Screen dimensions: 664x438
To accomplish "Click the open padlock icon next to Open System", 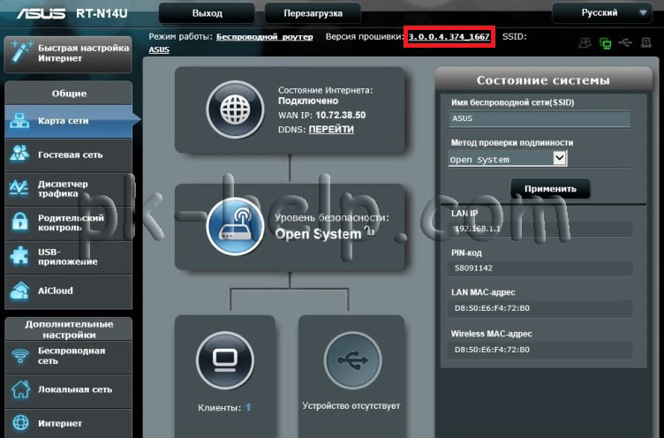I will [x=371, y=230].
